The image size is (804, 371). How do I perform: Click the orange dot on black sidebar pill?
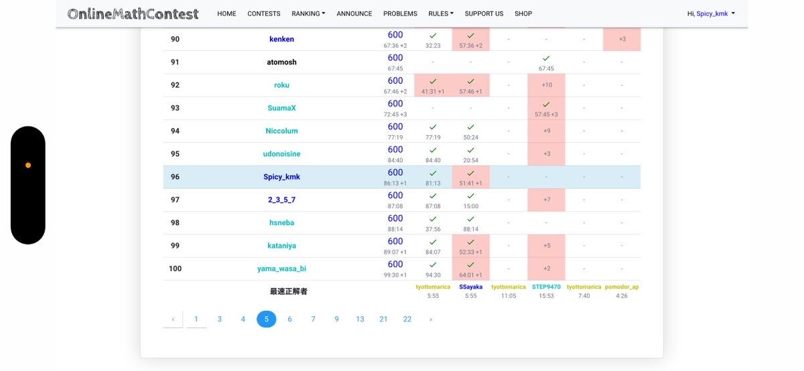coord(28,165)
